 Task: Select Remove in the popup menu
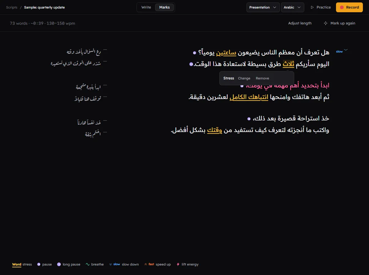click(262, 78)
